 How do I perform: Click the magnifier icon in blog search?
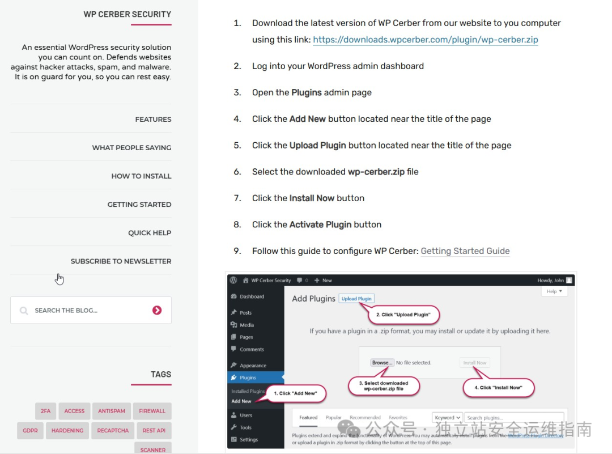pyautogui.click(x=24, y=311)
